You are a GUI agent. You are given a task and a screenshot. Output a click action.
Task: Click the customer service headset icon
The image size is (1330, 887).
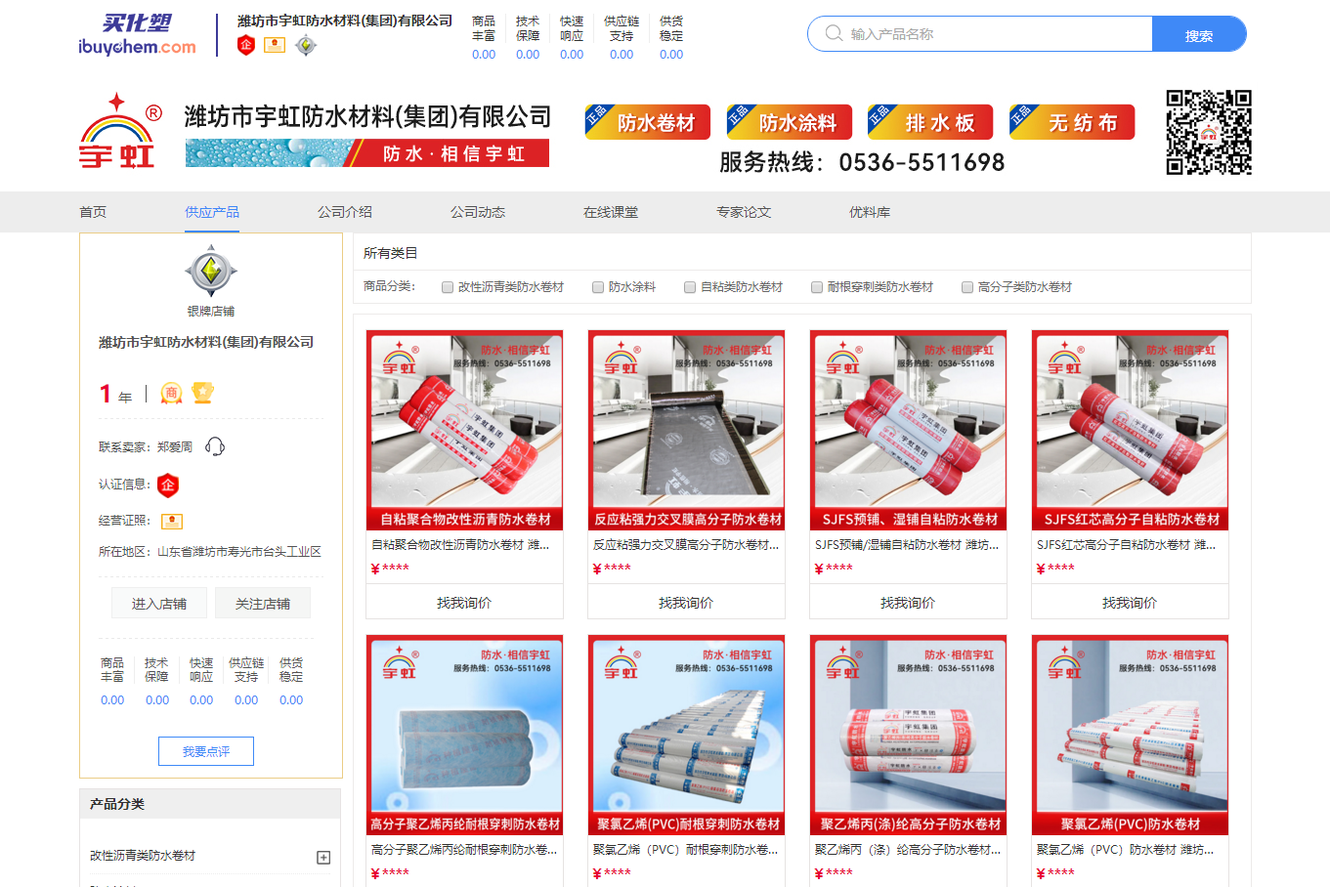tap(215, 446)
